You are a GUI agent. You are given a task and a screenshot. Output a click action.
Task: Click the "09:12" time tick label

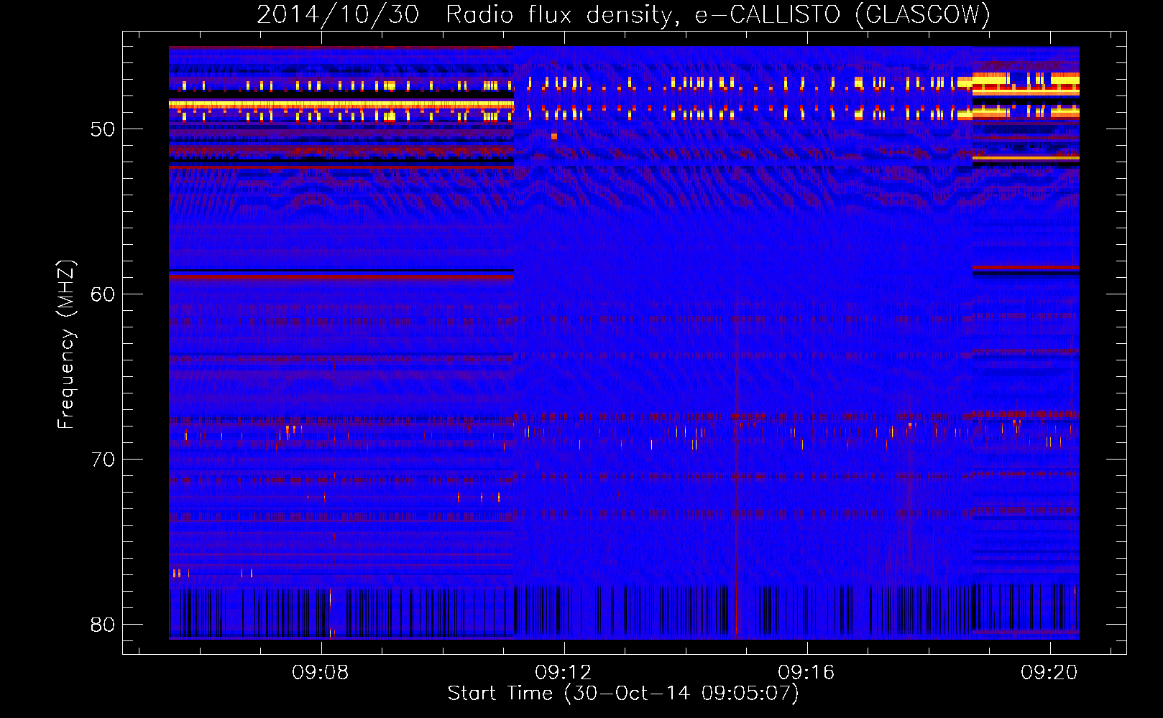point(564,672)
